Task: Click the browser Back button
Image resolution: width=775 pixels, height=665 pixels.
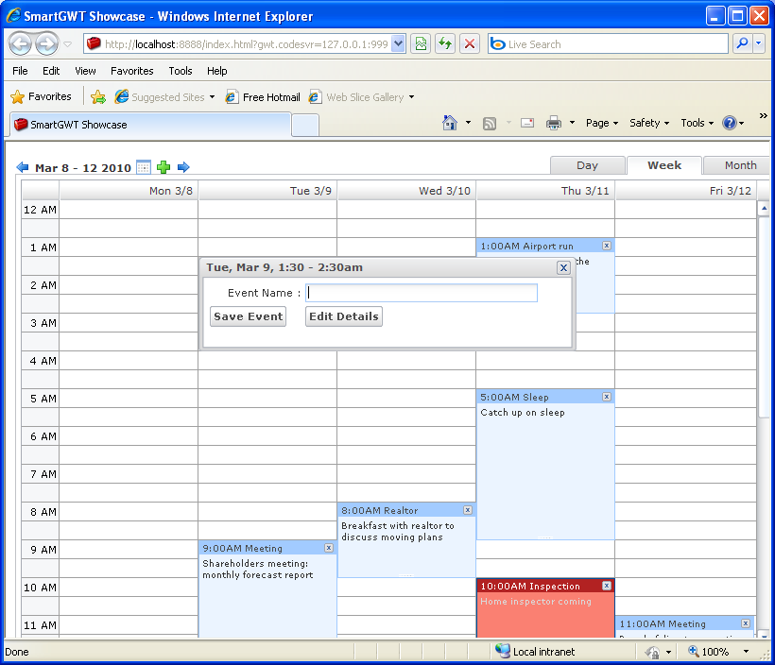Action: click(x=20, y=44)
